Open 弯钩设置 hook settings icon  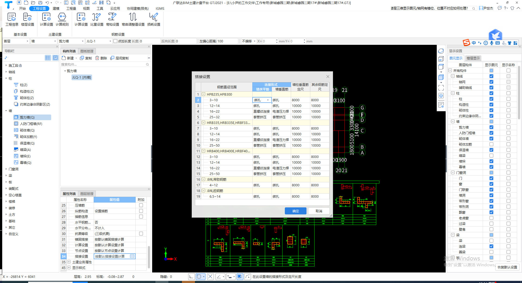coord(112,19)
